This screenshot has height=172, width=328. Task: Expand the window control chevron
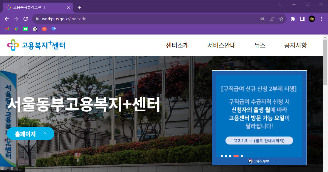pyautogui.click(x=280, y=5)
